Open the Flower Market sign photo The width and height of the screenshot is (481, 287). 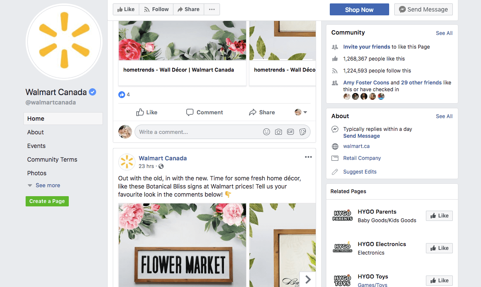tap(182, 245)
